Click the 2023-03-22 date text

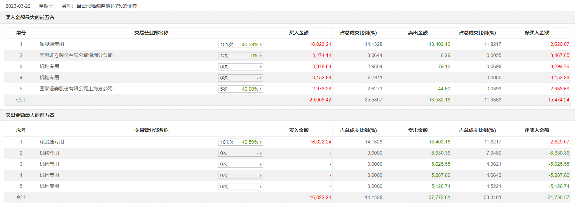click(x=18, y=6)
